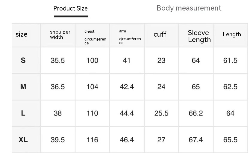Select the S size row label
This screenshot has height=153, width=250.
pyautogui.click(x=23, y=61)
